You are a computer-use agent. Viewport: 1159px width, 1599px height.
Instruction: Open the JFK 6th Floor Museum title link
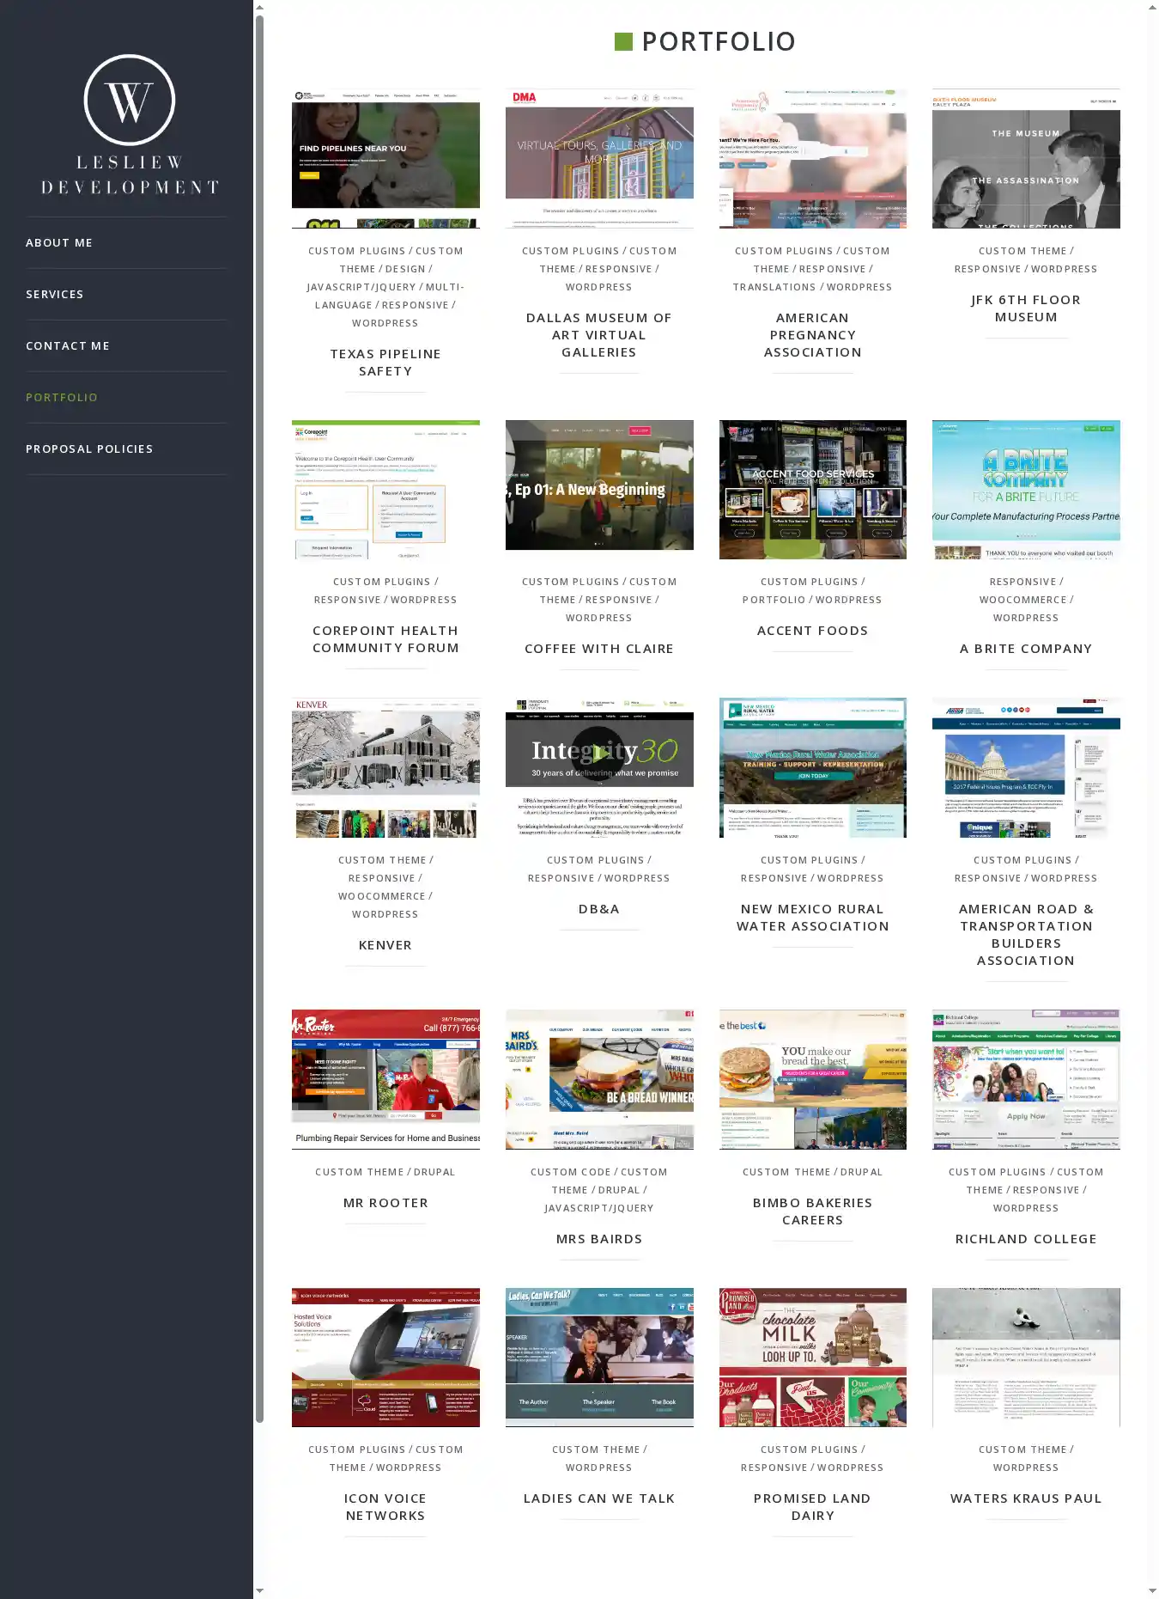1025,308
